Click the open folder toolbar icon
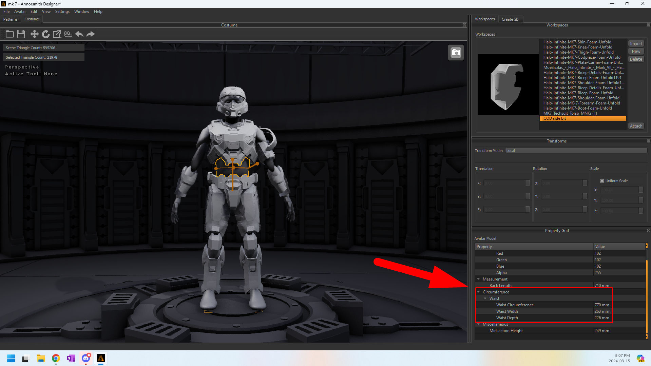The height and width of the screenshot is (366, 651). pos(10,34)
